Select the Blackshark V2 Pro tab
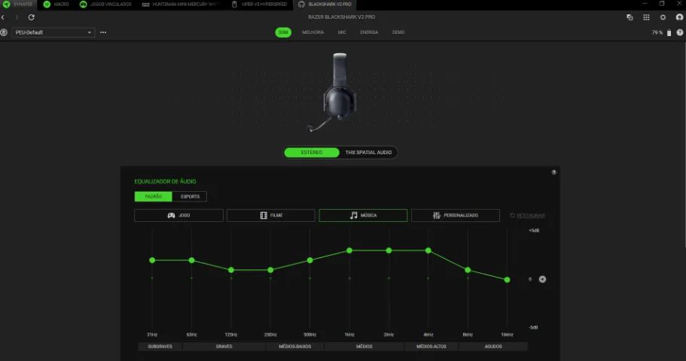Screen dimensions: 686x361 pos(325,5)
